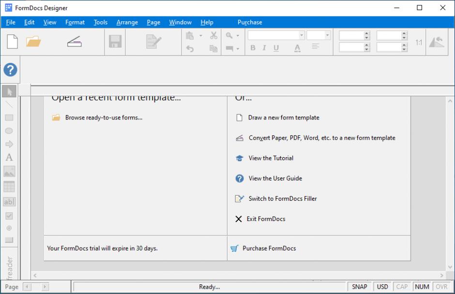Click the rotate/flip triangle icon

tap(437, 42)
